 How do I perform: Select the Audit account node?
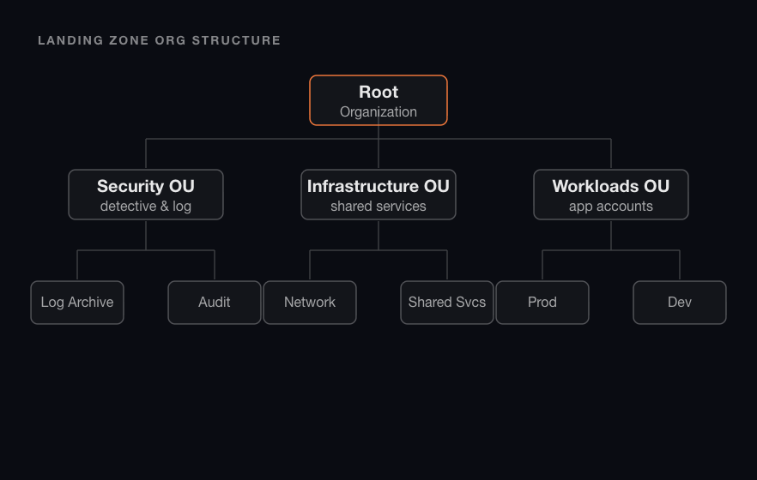coord(215,303)
